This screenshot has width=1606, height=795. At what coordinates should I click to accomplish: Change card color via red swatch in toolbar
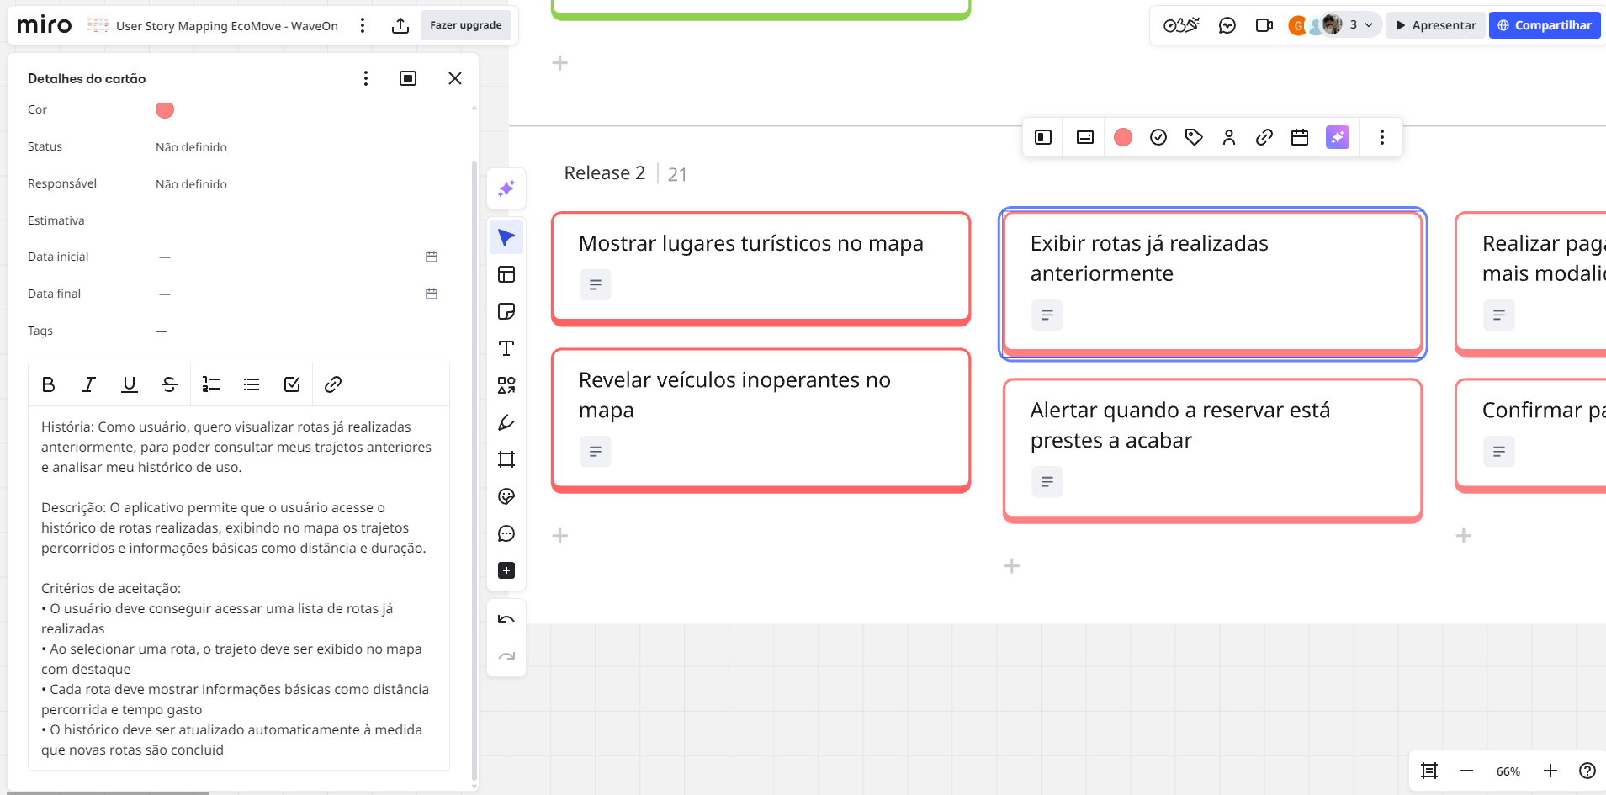point(1123,137)
